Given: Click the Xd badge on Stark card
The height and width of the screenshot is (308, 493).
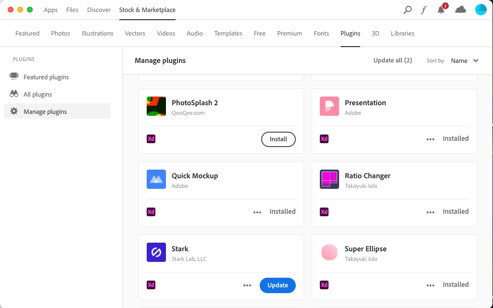Looking at the screenshot, I should (151, 285).
